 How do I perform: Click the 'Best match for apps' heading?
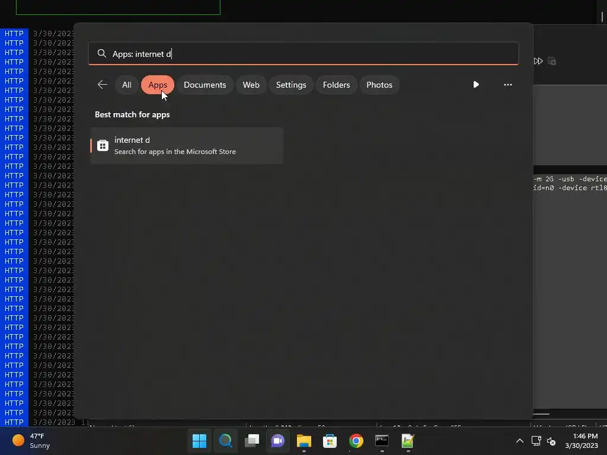point(132,114)
